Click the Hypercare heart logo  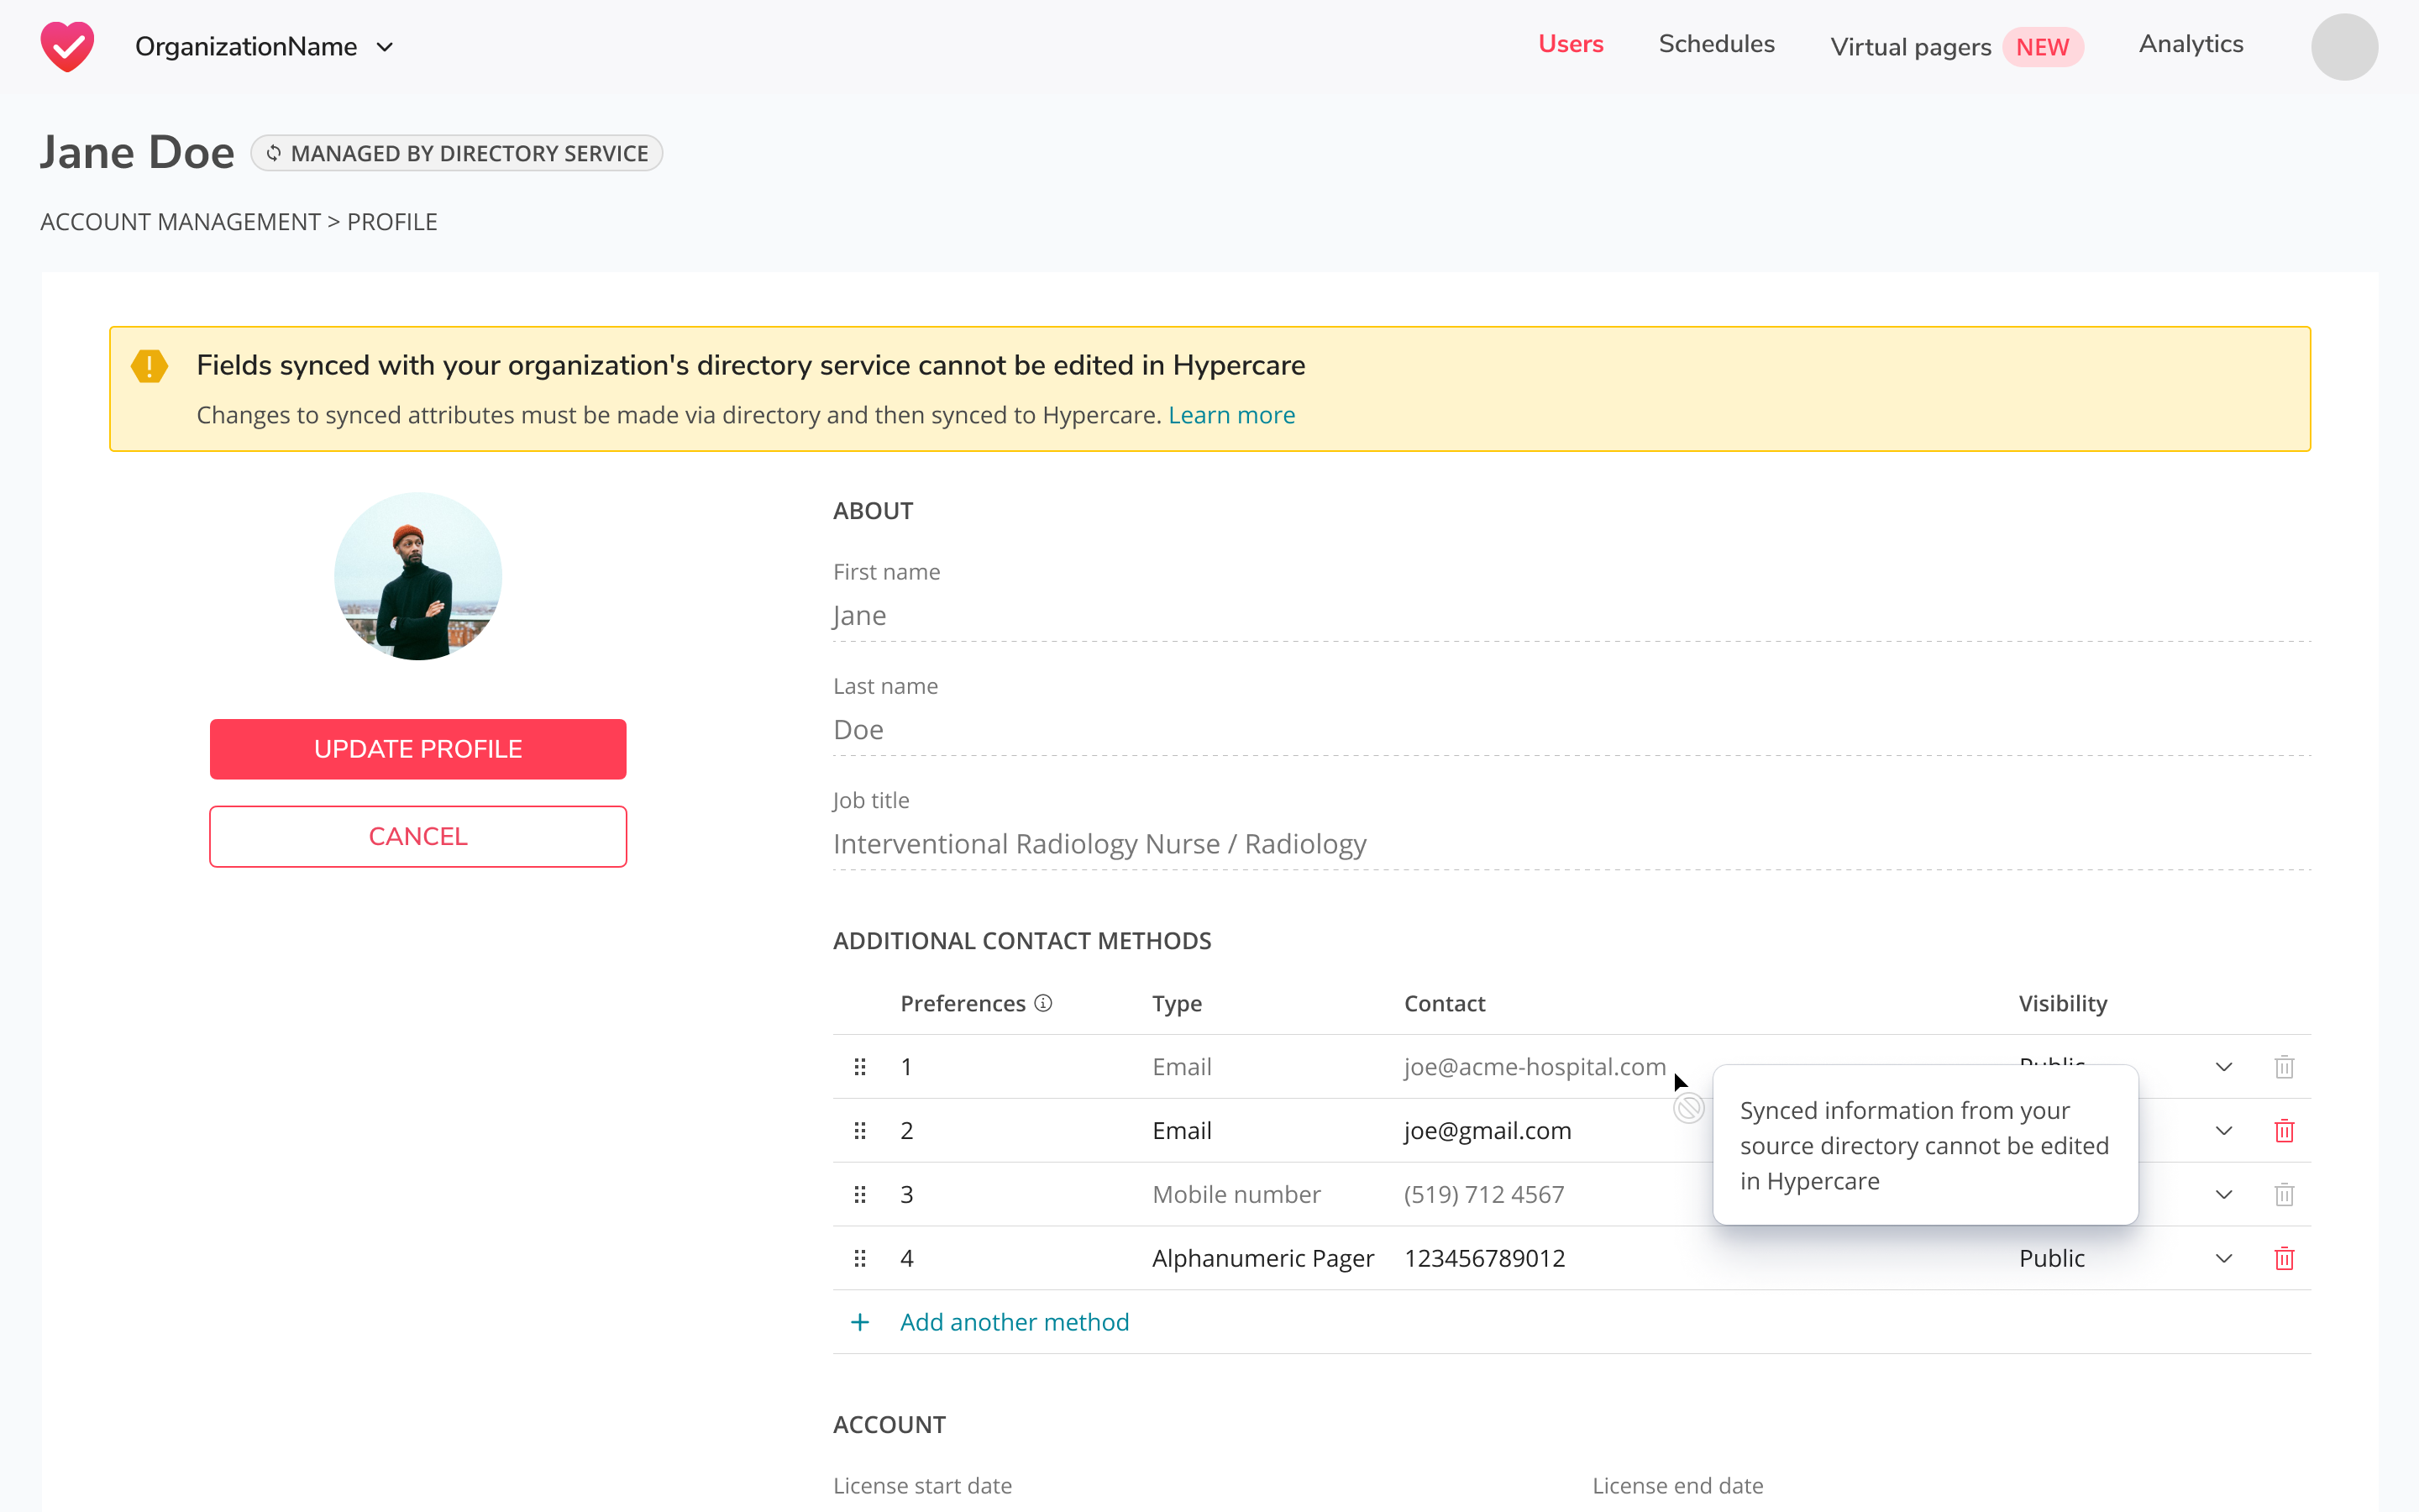point(67,46)
